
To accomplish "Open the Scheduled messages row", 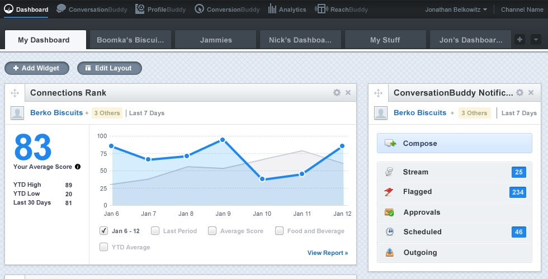I will [454, 232].
